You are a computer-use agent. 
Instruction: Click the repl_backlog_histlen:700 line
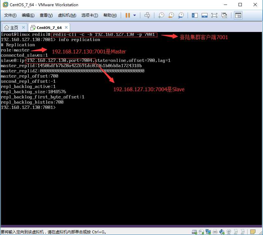coord(32,102)
